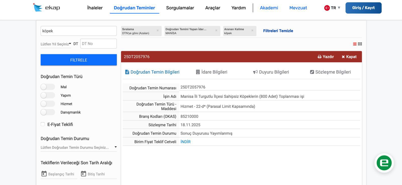Open the İdare Bilgileri tab
The image size is (402, 185).
point(212,72)
